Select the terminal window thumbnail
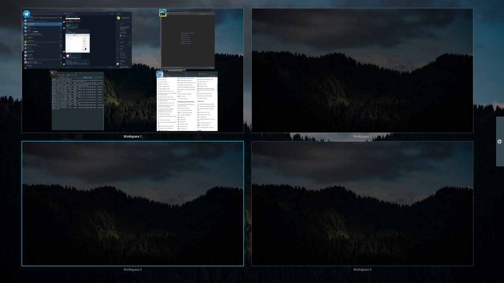504x283 pixels. click(78, 101)
